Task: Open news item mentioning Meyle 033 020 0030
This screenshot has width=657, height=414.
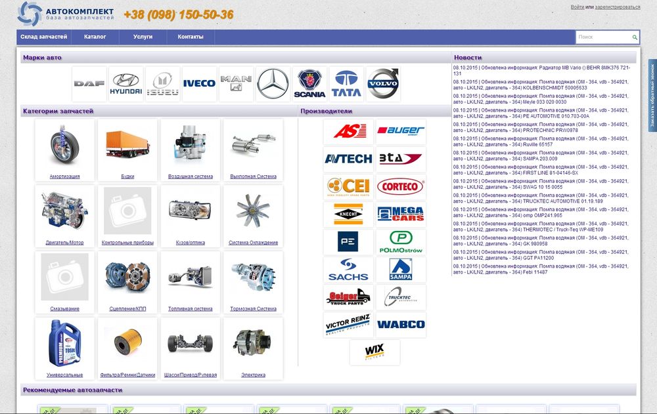Action: click(x=541, y=99)
